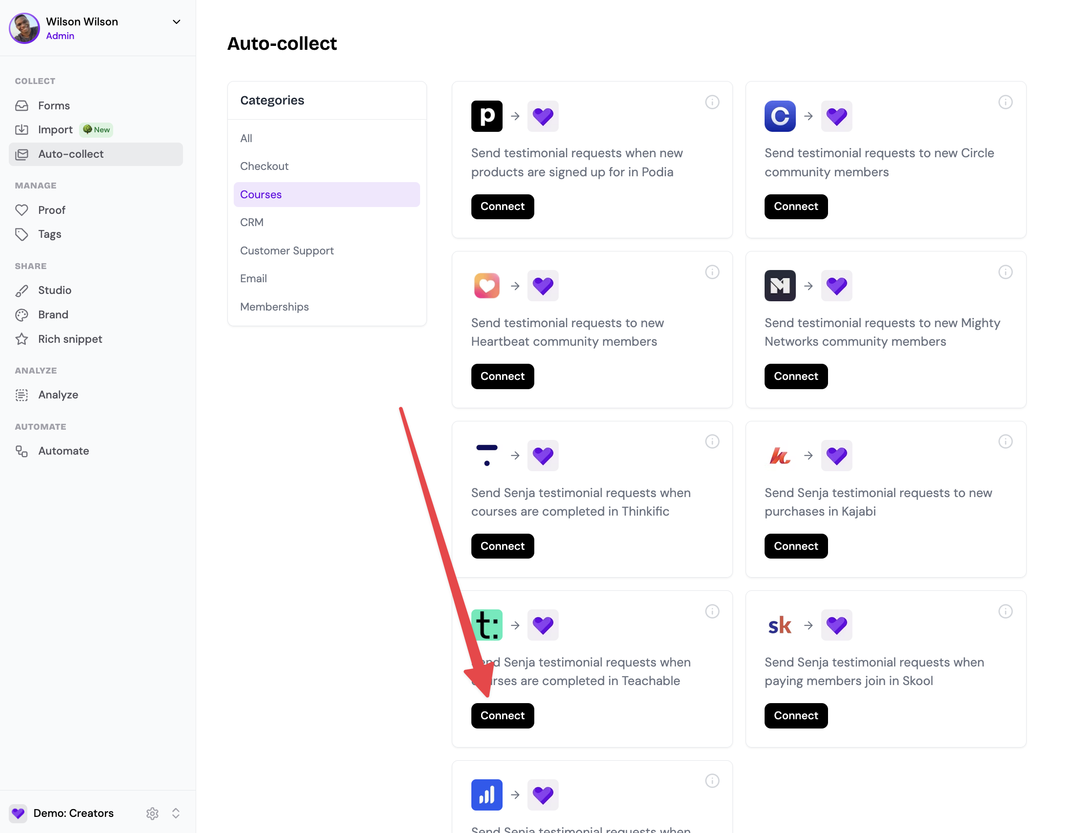Show info for the Heartbeat card
The height and width of the screenshot is (833, 1092).
(712, 271)
